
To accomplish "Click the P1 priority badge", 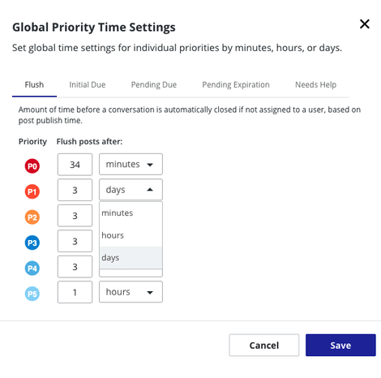I will (x=32, y=191).
